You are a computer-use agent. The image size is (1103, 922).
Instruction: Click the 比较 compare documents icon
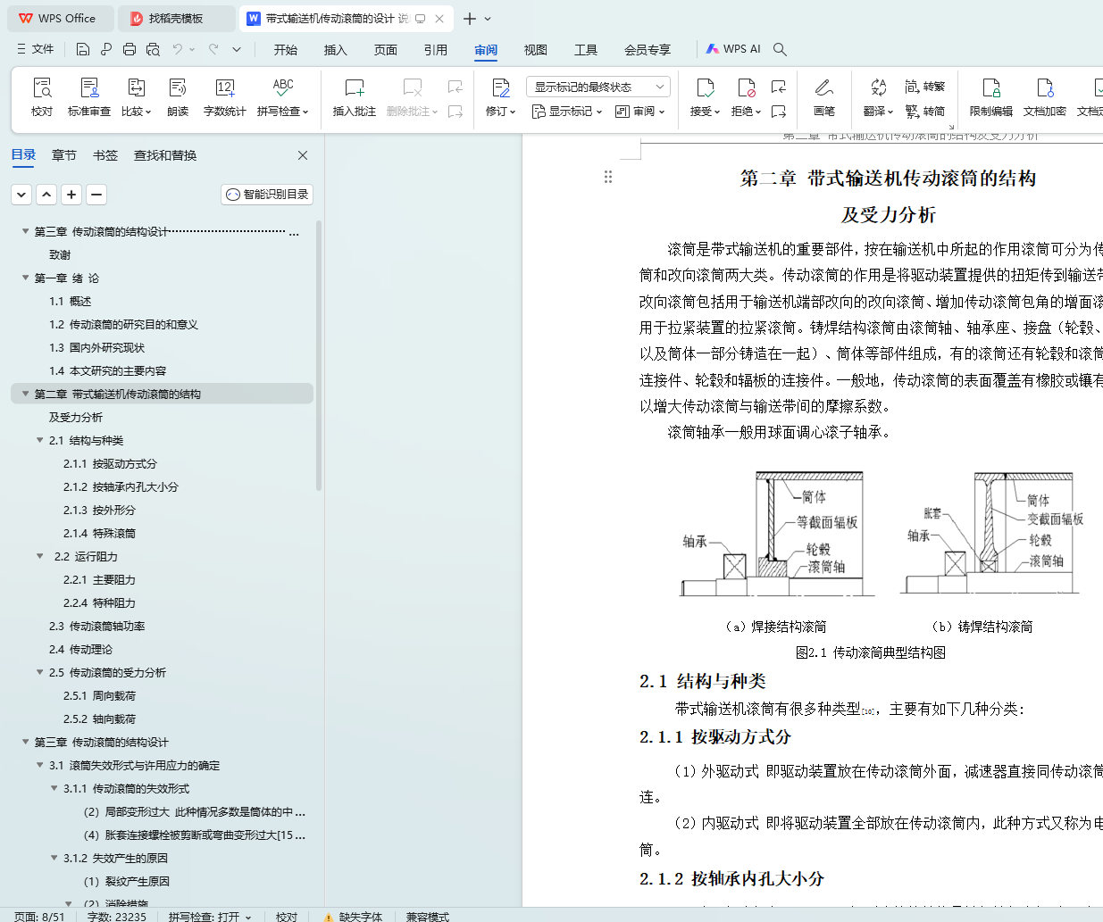coord(136,87)
